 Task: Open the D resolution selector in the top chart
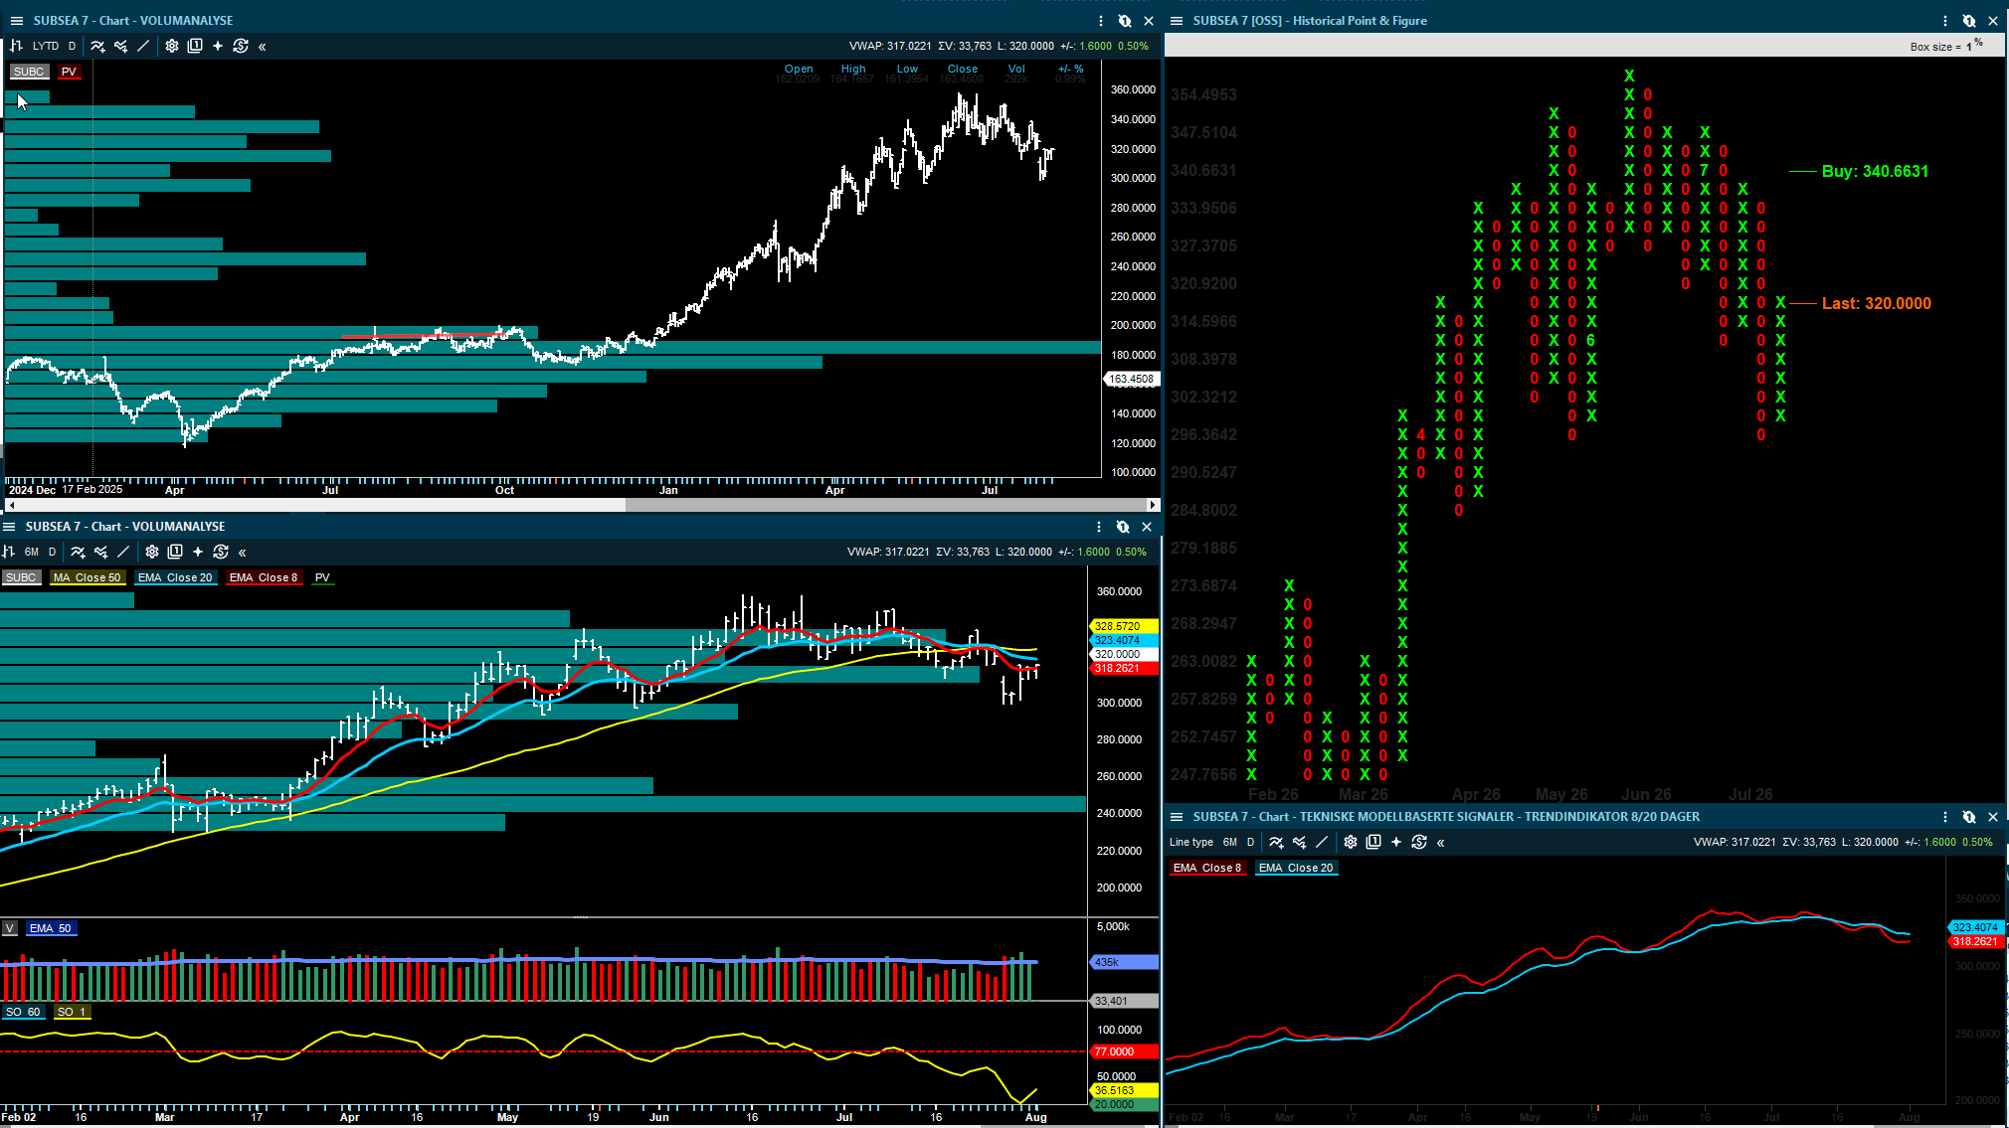pos(72,46)
